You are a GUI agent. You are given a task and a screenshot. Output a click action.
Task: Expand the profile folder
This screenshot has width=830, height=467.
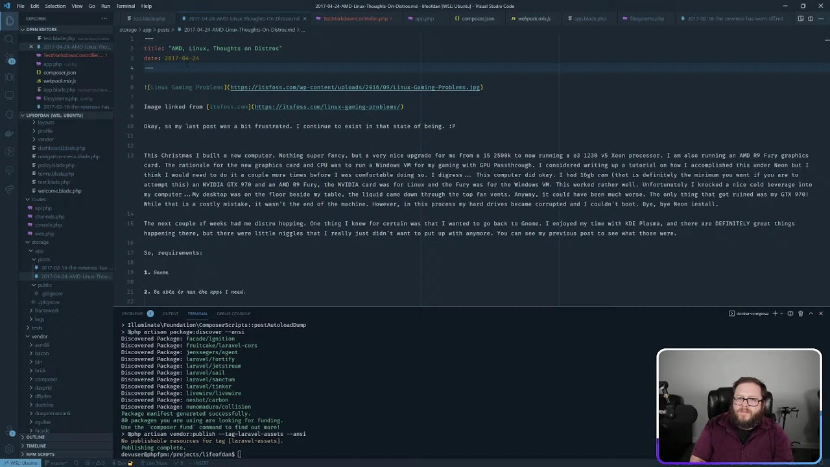pyautogui.click(x=45, y=131)
